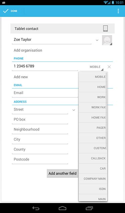This screenshot has height=213, width=125.
Task: Pick PAGER as the phone type
Action: (93, 128)
